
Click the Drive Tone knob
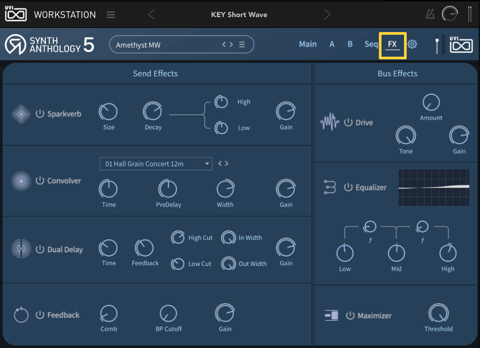click(x=406, y=135)
